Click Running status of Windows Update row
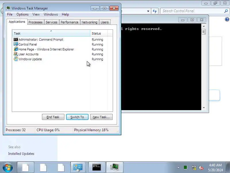230x173 pixels. click(x=97, y=59)
